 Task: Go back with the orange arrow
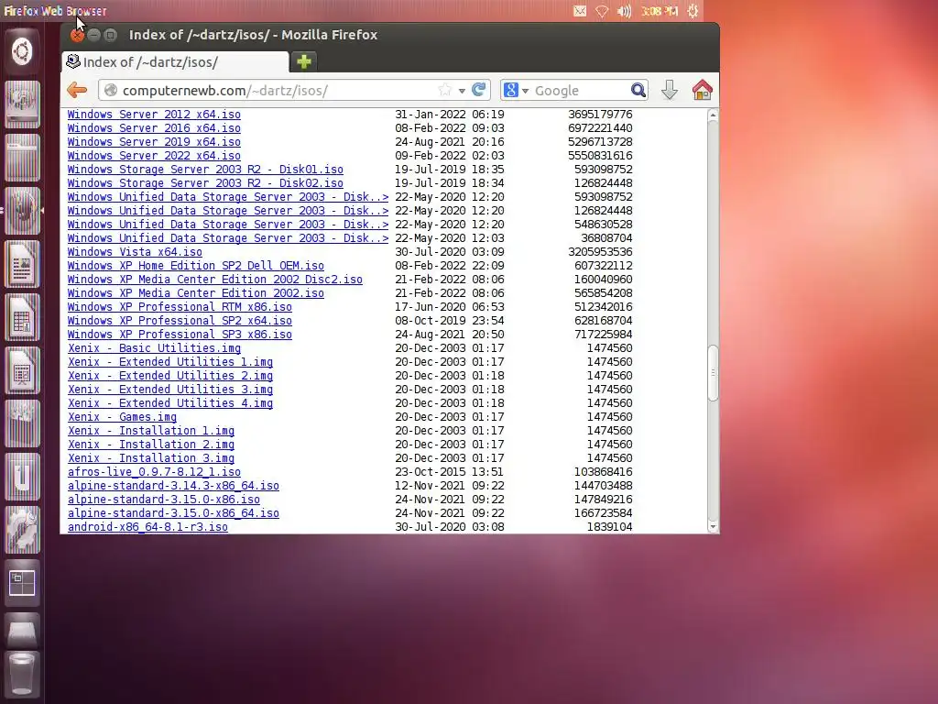tap(77, 91)
